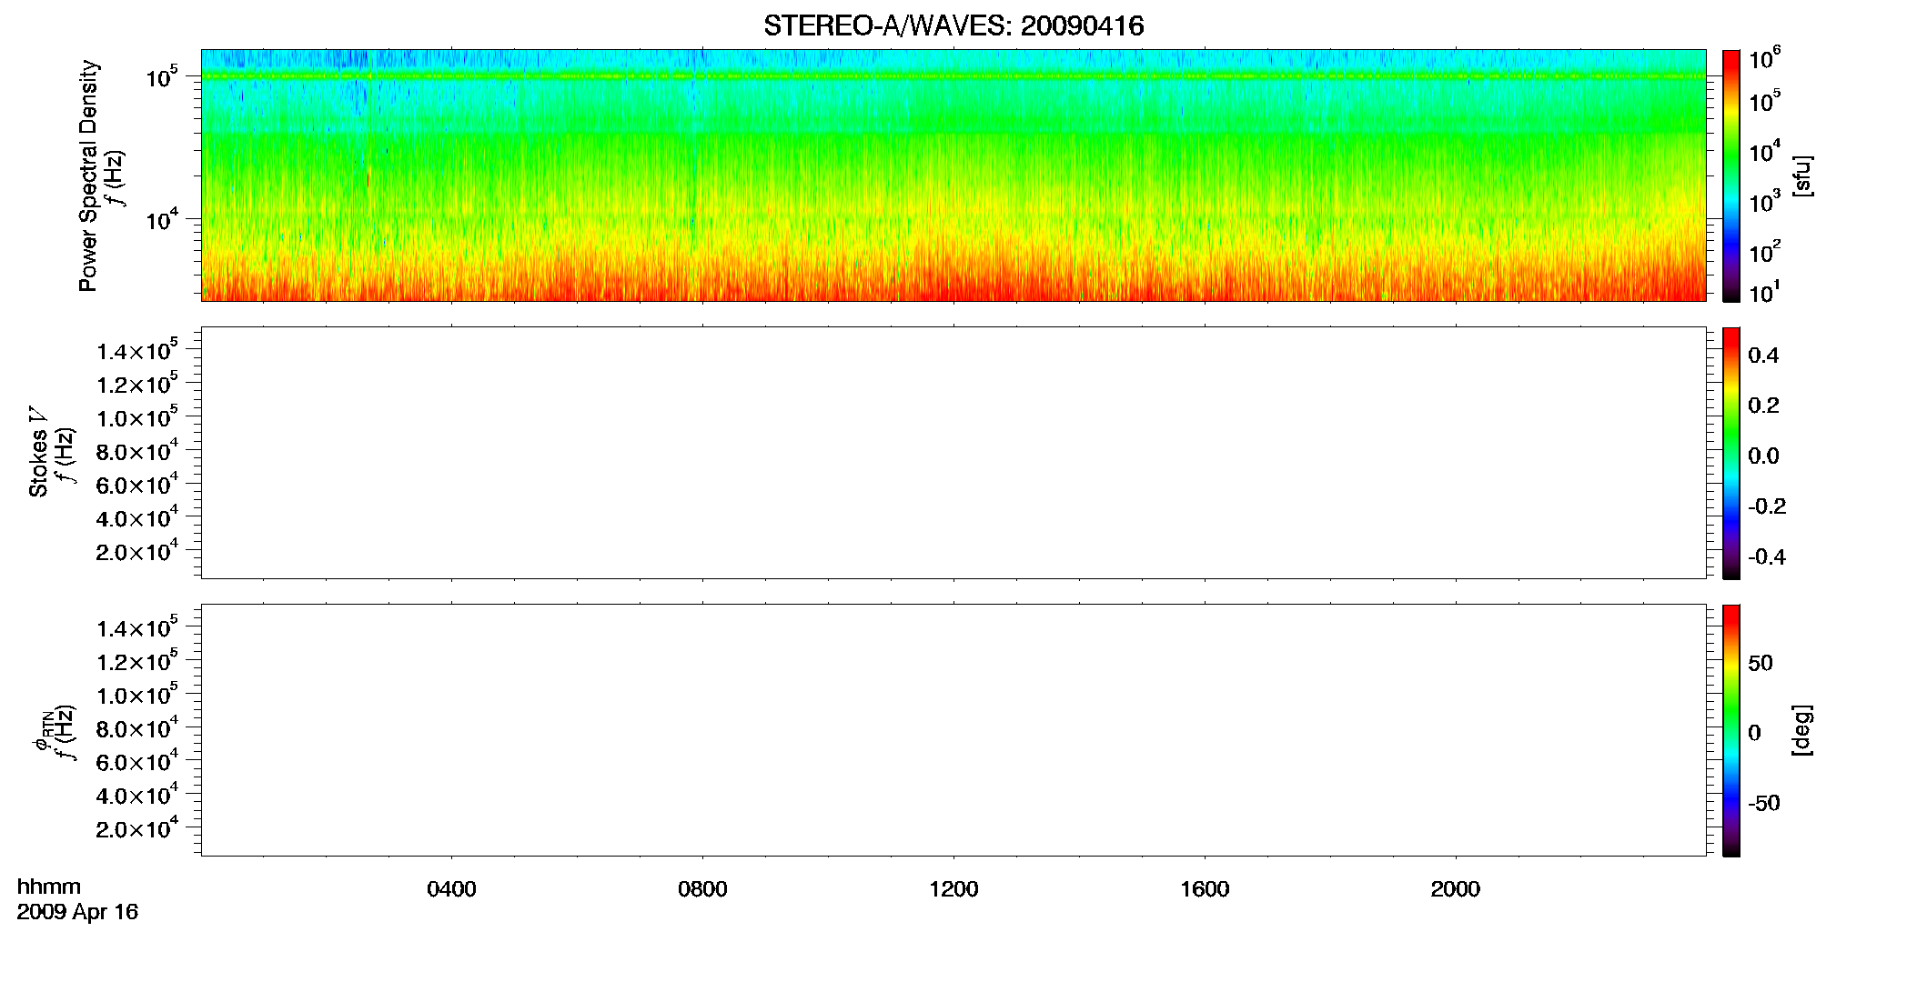Click the 0800 time tick label
Viewport: 1907px width, 982px height.
point(702,889)
